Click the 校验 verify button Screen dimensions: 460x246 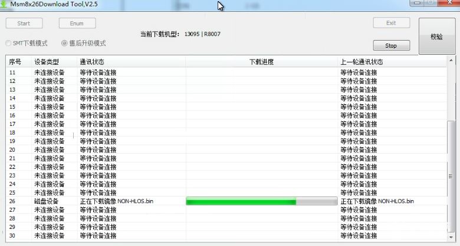click(437, 36)
